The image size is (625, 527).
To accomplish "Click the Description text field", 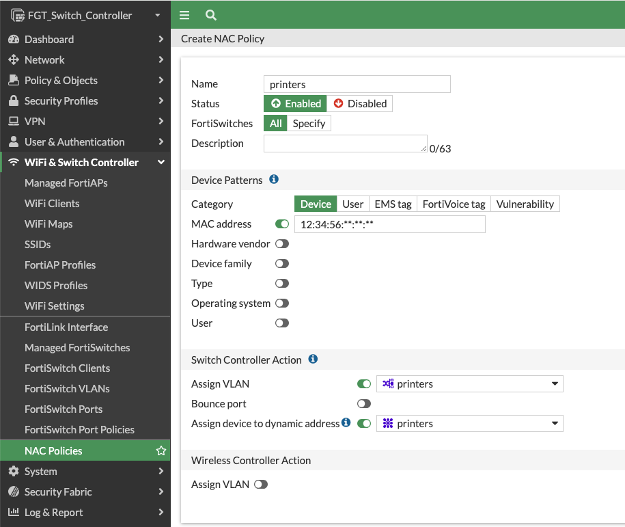I will 345,143.
